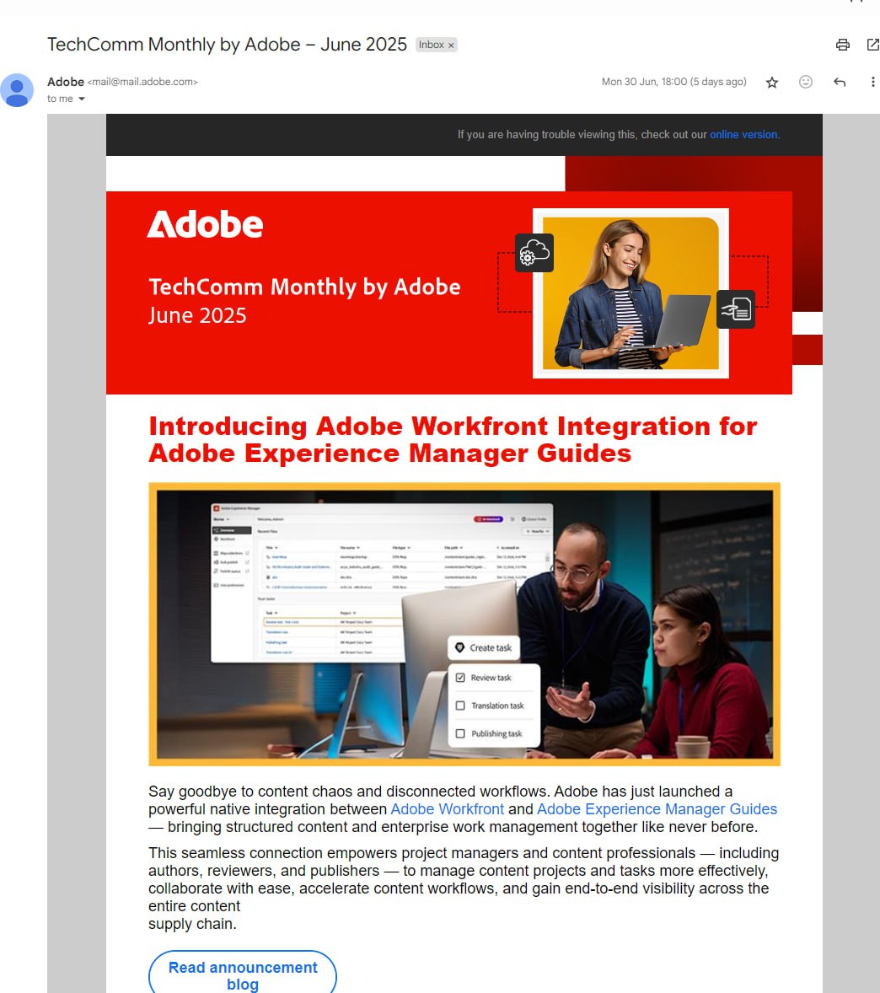This screenshot has height=993, width=880.
Task: Reply to the Adobe email
Action: click(840, 82)
